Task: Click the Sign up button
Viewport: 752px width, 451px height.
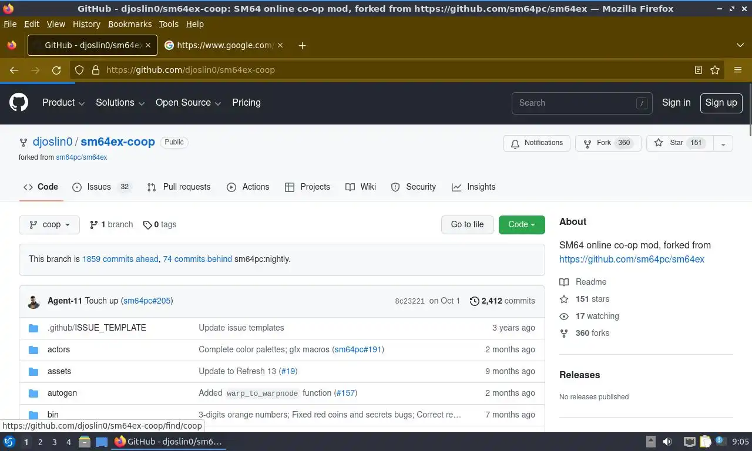Action: click(x=721, y=103)
